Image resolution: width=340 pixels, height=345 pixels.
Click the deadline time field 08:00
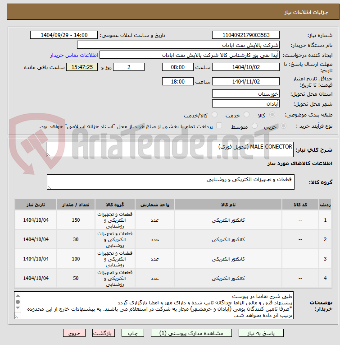[x=178, y=67]
